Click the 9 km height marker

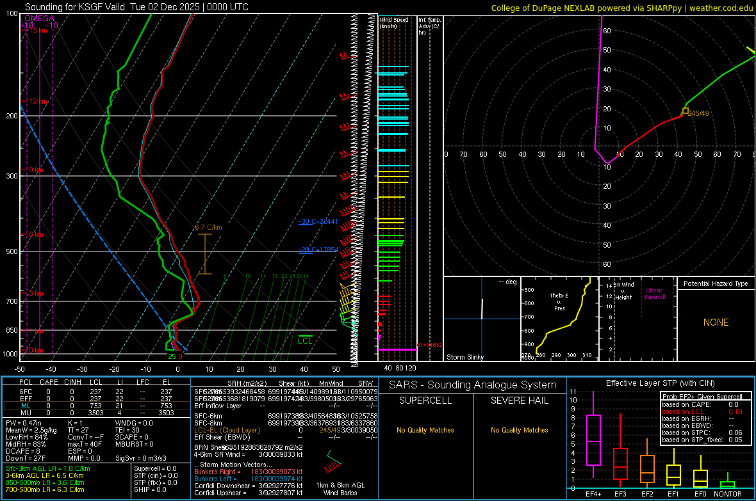[36, 170]
